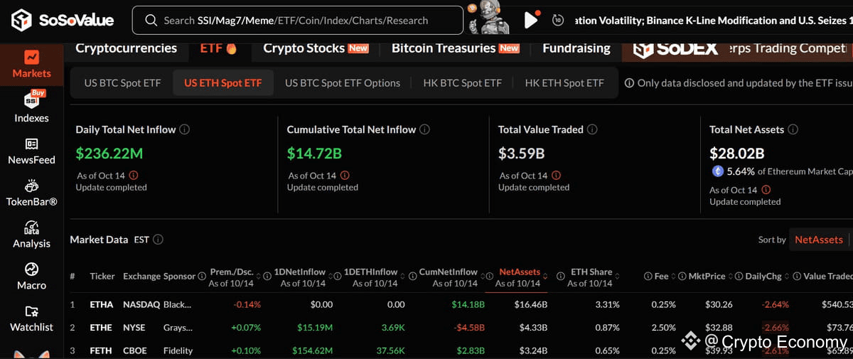Click info icon next to Cumulative Total Net Inflow
This screenshot has height=359, width=853.
tap(425, 129)
